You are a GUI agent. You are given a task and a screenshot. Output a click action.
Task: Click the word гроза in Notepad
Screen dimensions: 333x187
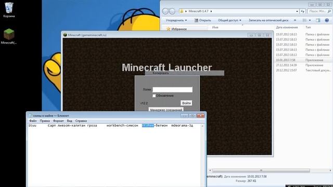pos(92,126)
